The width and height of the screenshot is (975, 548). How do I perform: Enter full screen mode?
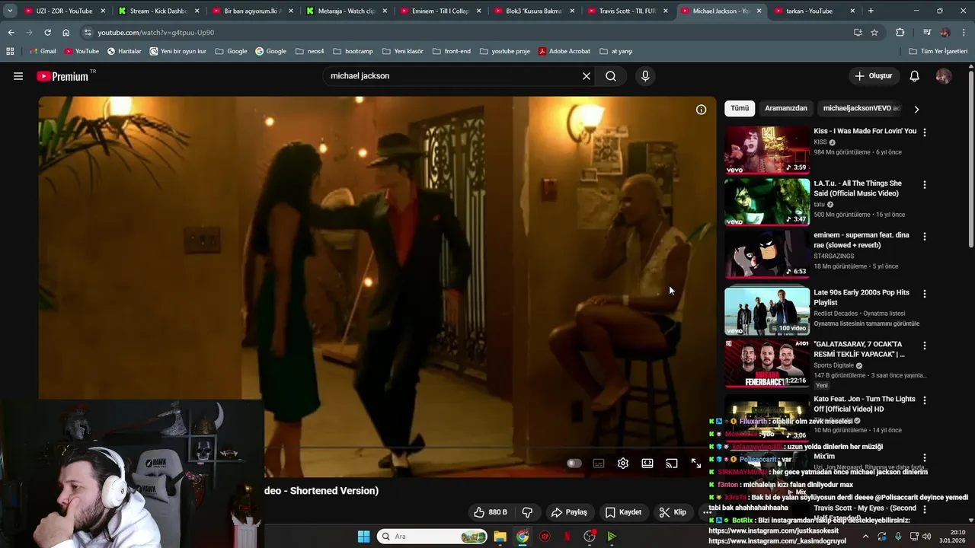coord(696,463)
